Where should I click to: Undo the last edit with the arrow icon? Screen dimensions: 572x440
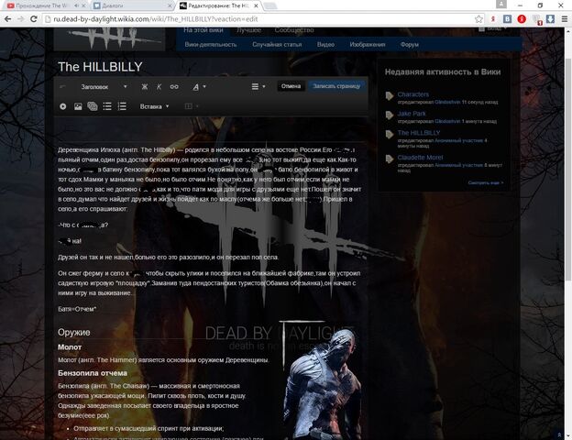pos(62,87)
